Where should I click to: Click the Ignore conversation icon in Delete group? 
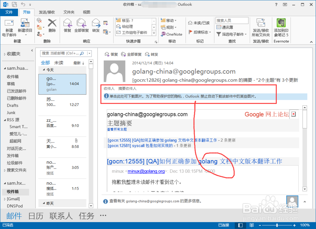39,21
